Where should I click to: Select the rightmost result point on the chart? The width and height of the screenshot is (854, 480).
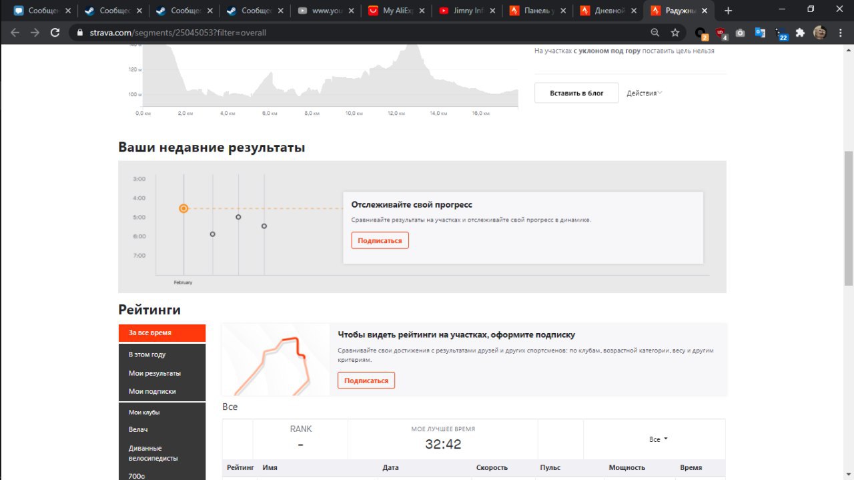tap(264, 226)
